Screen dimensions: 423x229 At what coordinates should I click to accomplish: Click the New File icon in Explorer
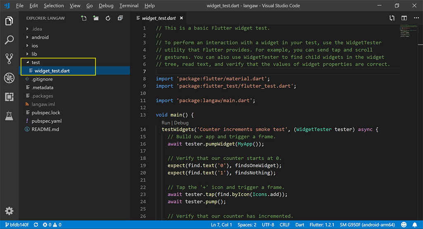(x=84, y=18)
